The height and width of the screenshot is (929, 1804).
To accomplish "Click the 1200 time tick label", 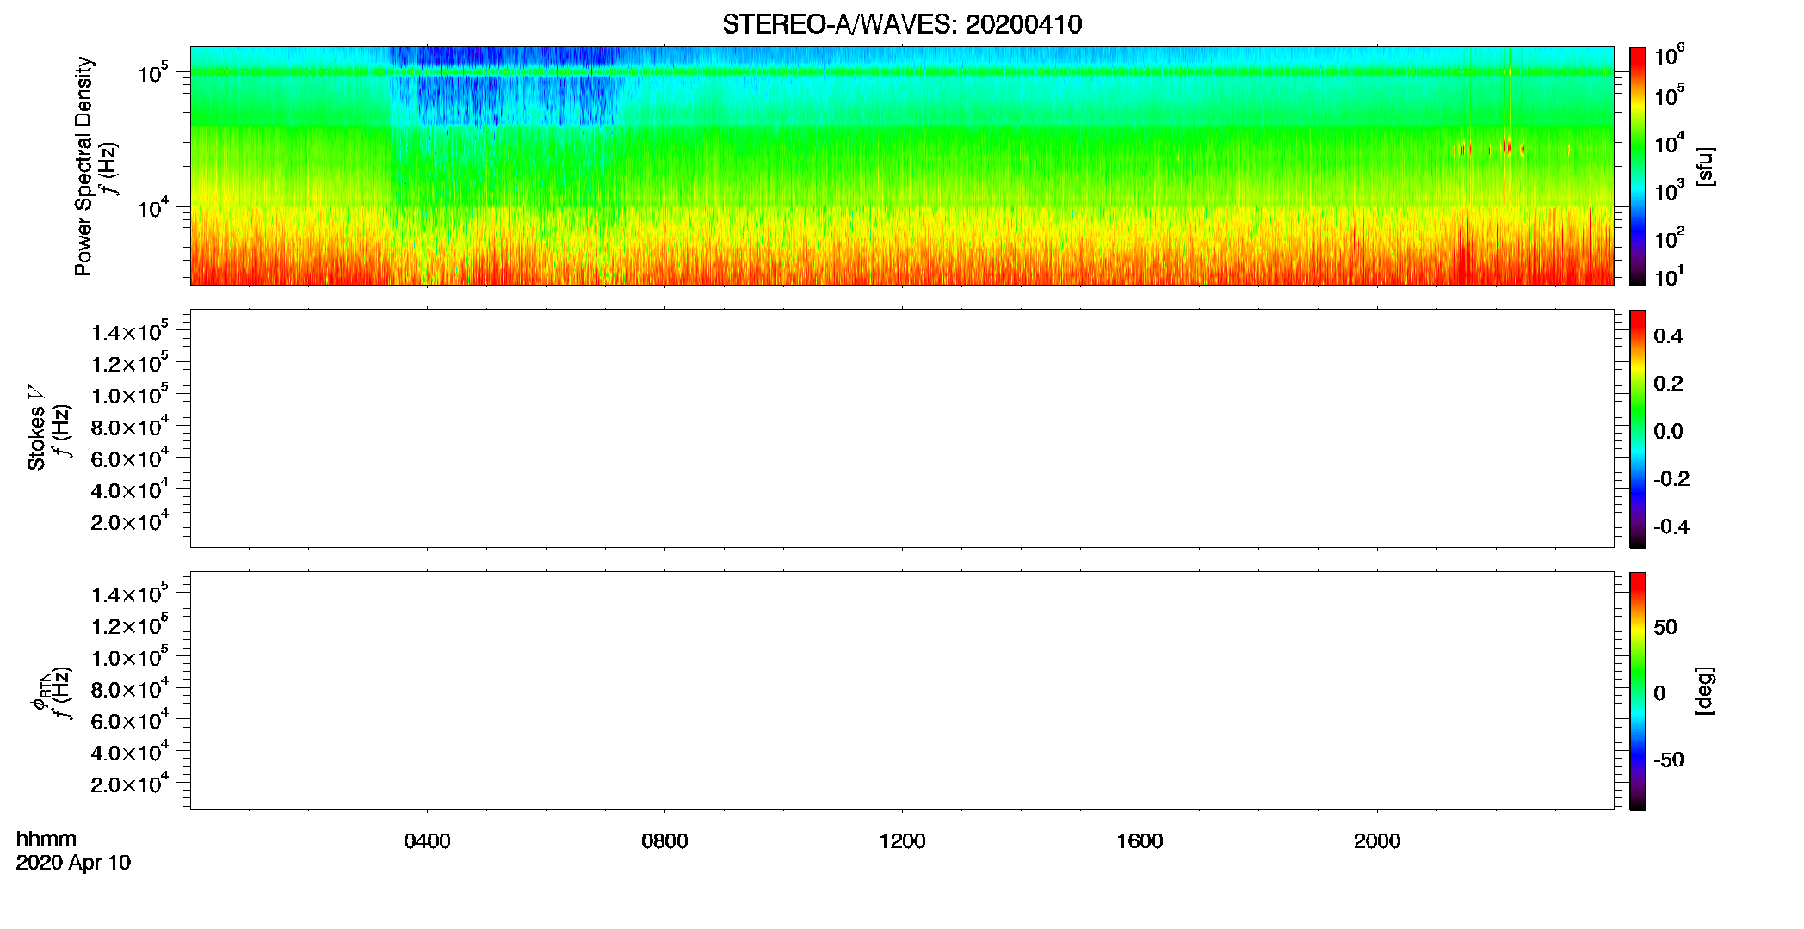I will click(902, 841).
